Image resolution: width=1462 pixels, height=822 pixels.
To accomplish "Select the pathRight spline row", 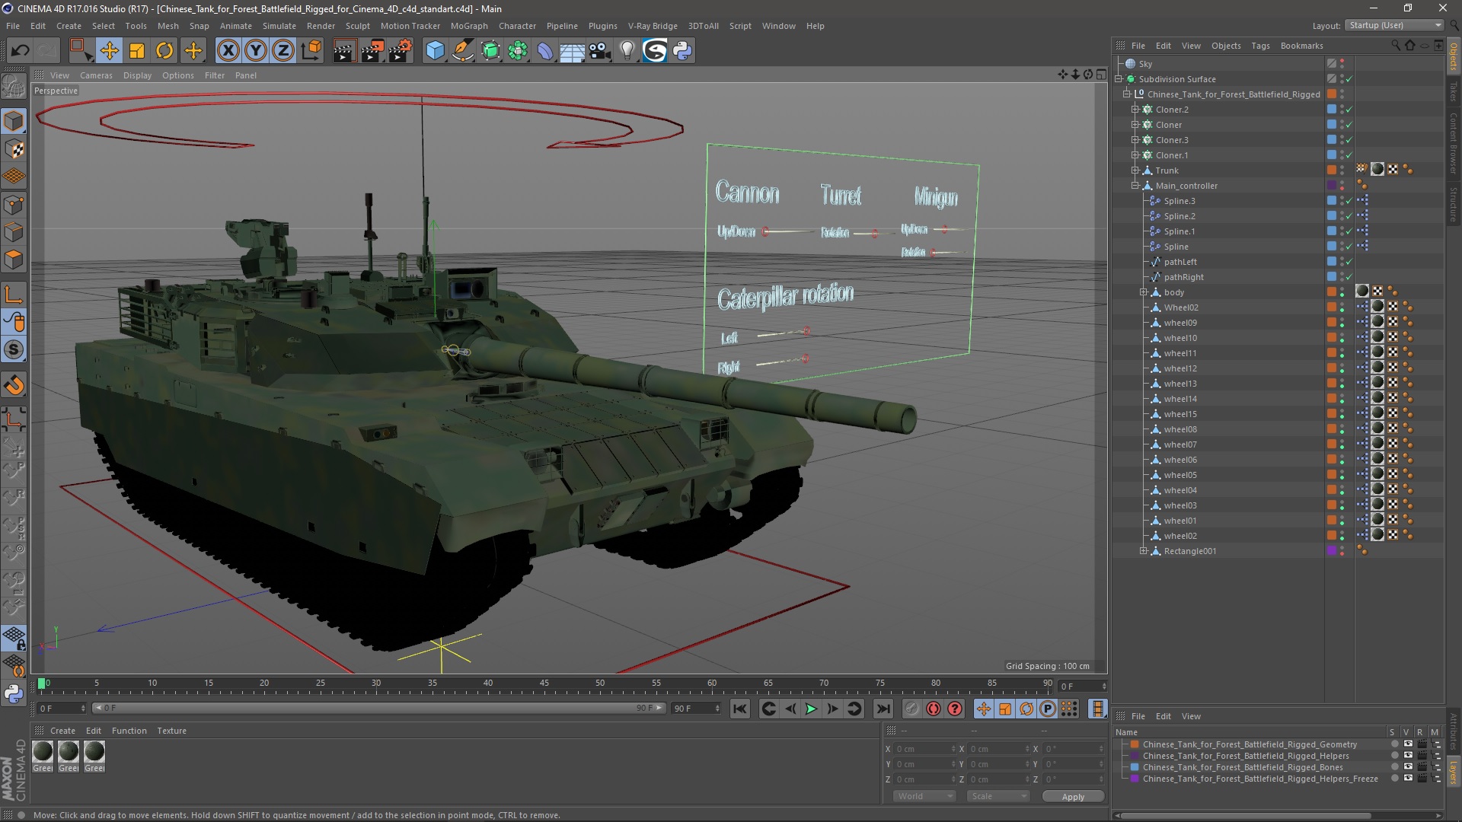I will coord(1183,277).
